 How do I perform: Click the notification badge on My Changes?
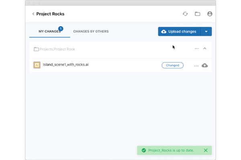[x=61, y=28]
